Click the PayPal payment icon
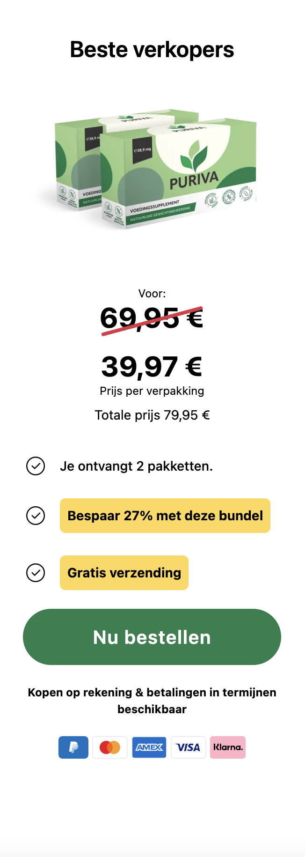This screenshot has width=305, height=857. pos(73,747)
